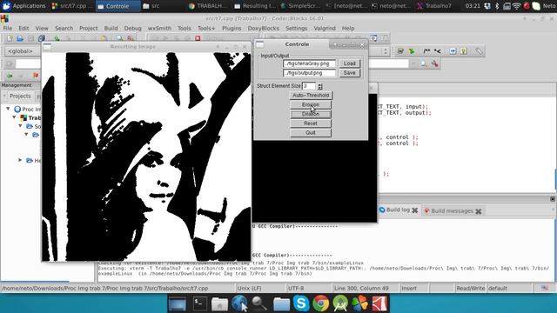The width and height of the screenshot is (557, 313).
Task: Click the Struct Element Size value field
Action: point(309,86)
